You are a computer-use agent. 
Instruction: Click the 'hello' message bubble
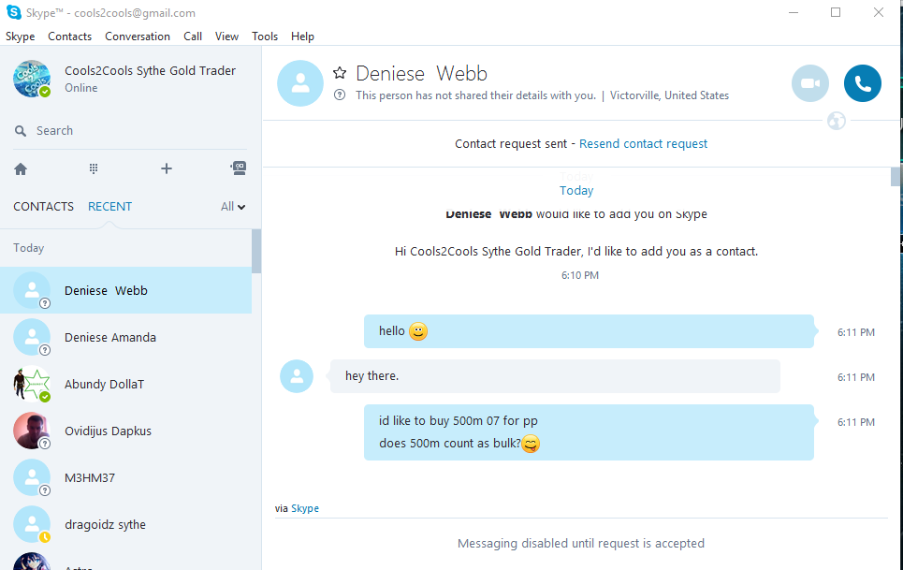coord(589,331)
